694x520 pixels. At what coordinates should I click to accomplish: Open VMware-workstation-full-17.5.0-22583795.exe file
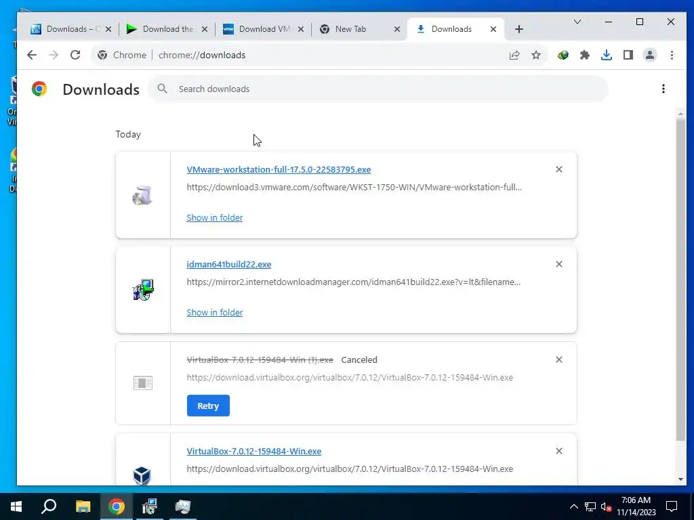(x=279, y=169)
